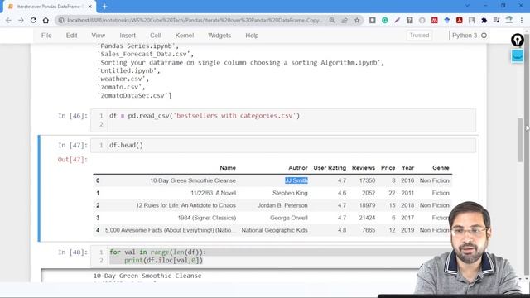Click the National Geographic Kids author cell
This screenshot has height=298, width=530.
click(x=274, y=230)
